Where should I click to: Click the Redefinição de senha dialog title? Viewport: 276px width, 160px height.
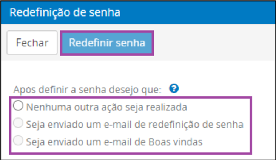65,13
